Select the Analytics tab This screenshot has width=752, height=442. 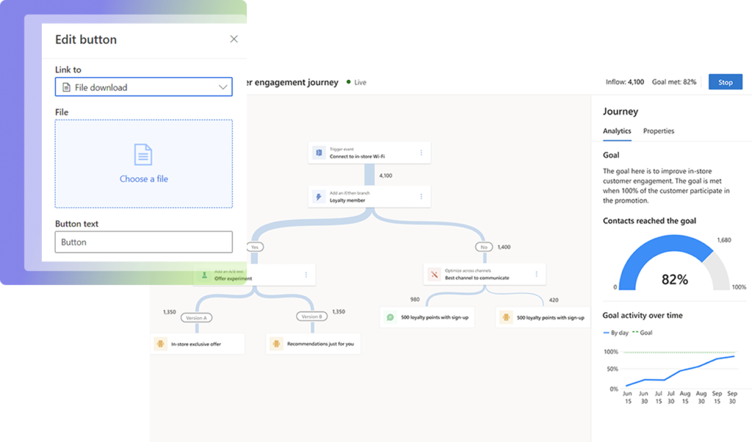[x=617, y=131]
